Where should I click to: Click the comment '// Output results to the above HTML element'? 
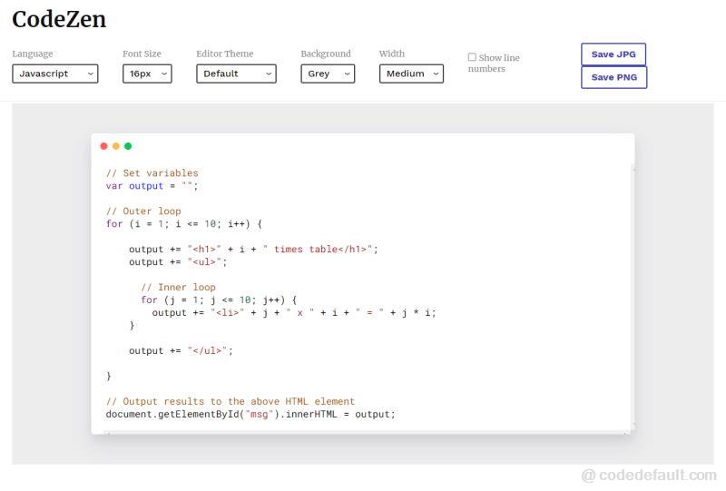(x=231, y=401)
